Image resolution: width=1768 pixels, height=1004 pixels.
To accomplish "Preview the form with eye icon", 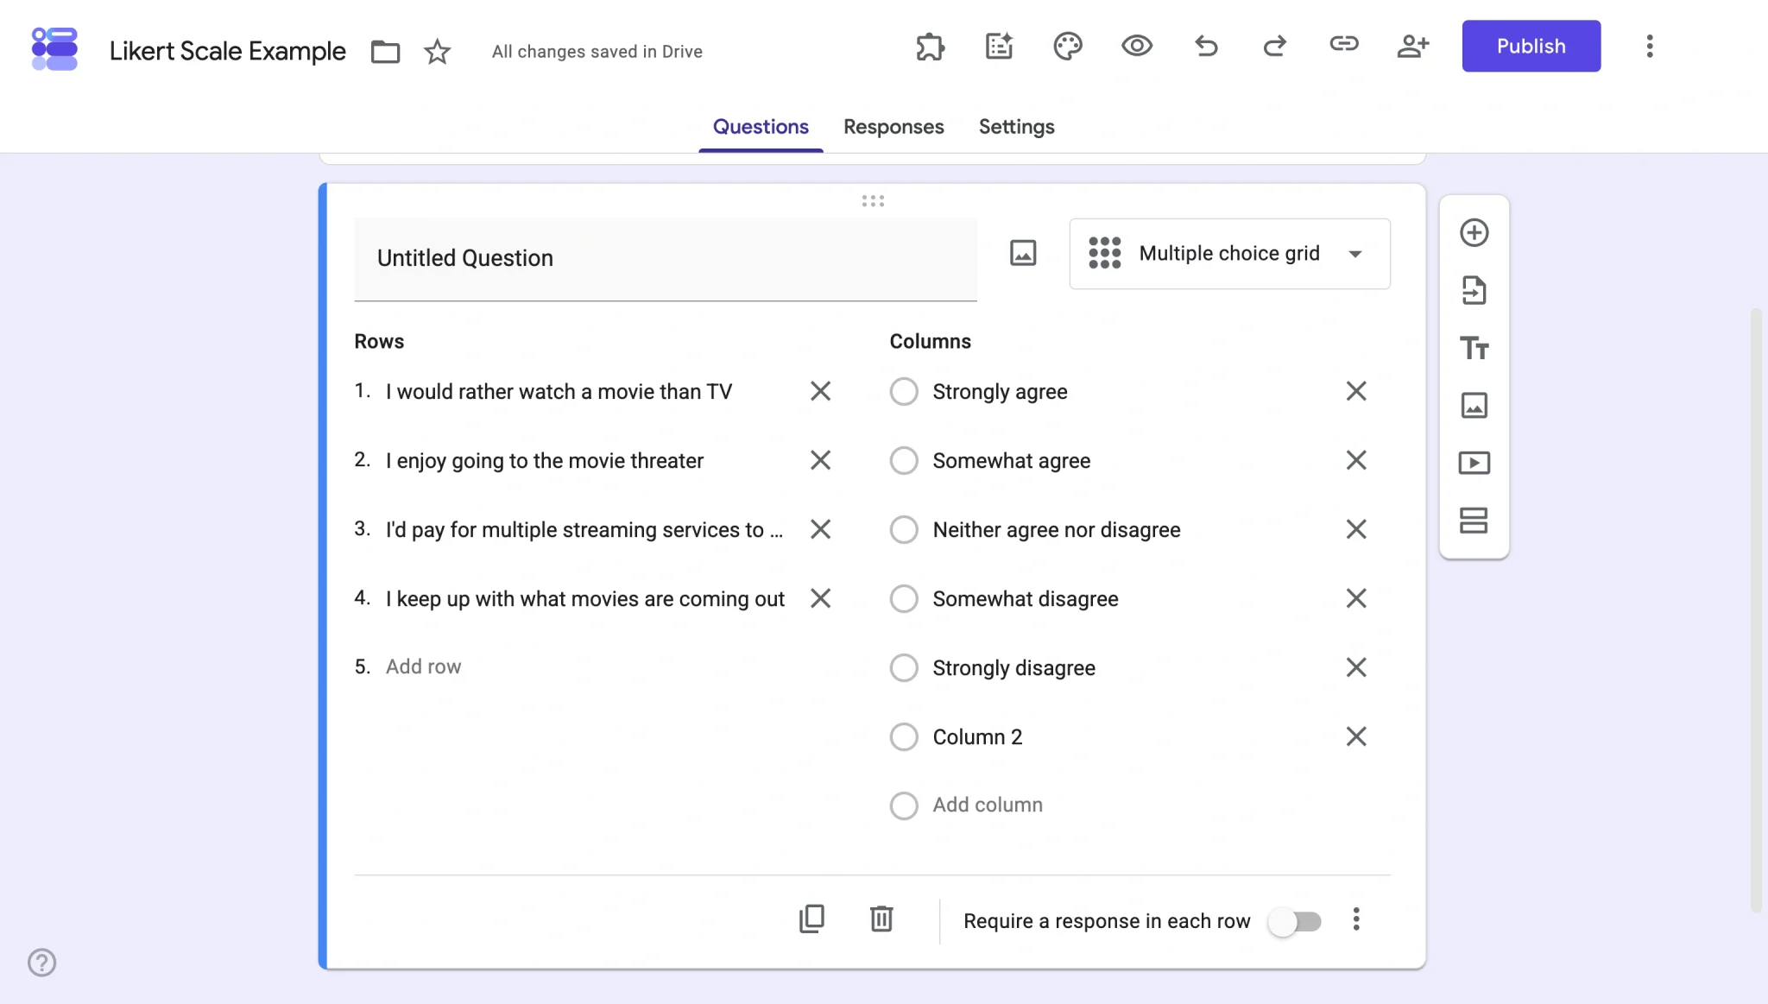I will click(x=1137, y=46).
